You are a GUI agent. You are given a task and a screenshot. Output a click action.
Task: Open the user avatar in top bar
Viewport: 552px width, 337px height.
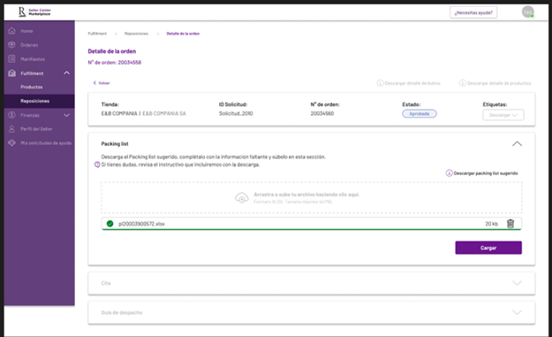point(527,12)
